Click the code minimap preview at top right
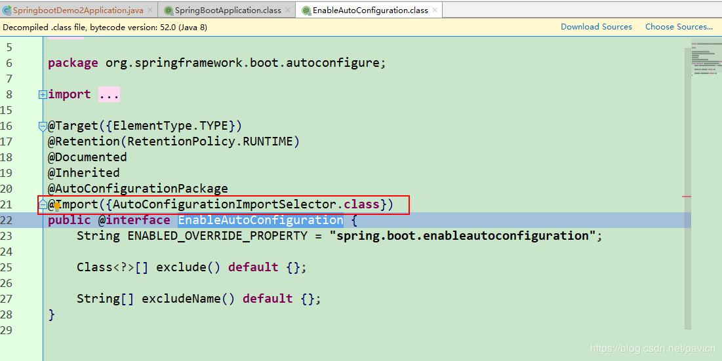 (706, 59)
